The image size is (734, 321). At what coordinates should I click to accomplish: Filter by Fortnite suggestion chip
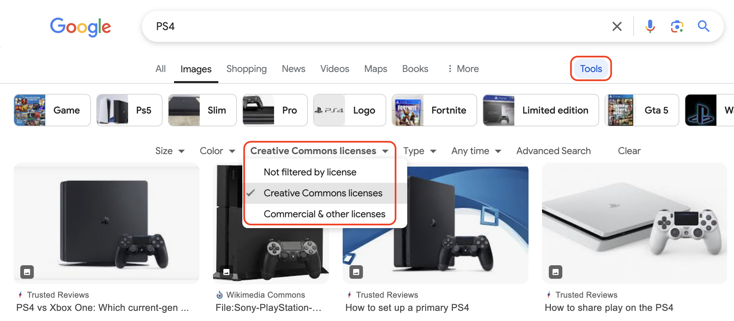tap(434, 110)
